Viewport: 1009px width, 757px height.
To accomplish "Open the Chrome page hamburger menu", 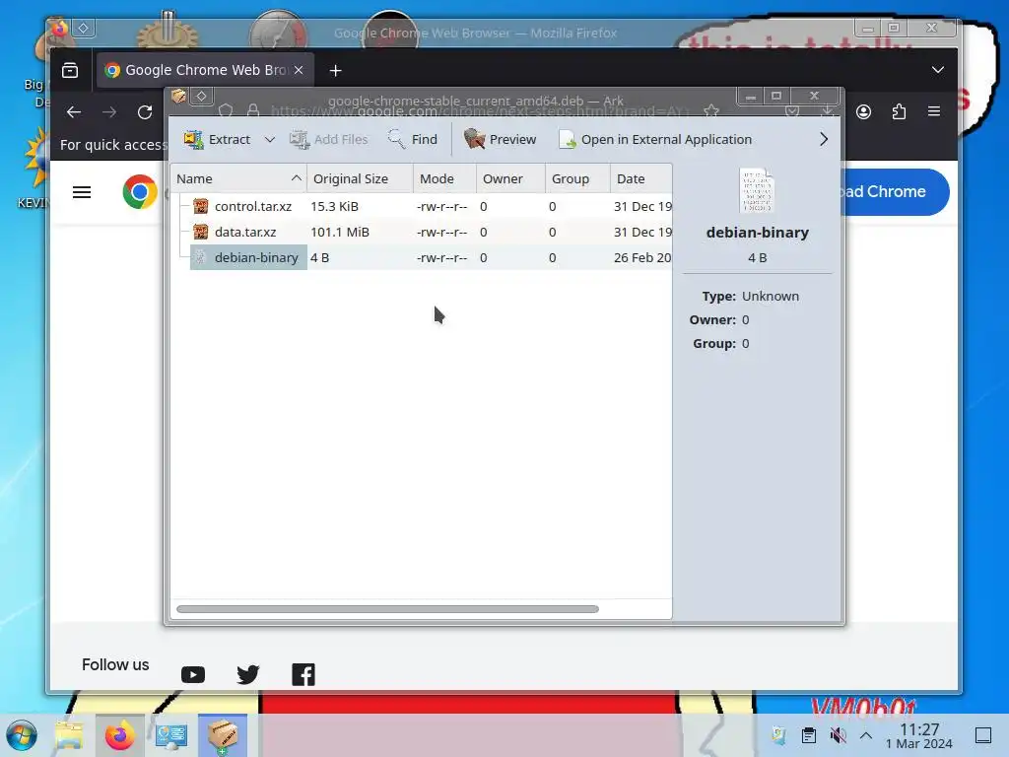I will (x=82, y=192).
